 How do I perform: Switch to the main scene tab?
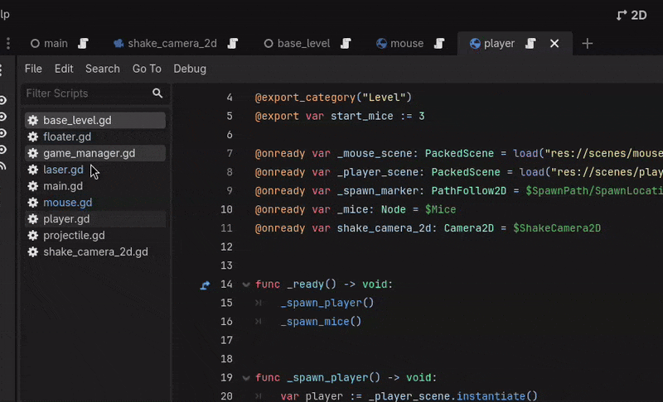[49, 44]
